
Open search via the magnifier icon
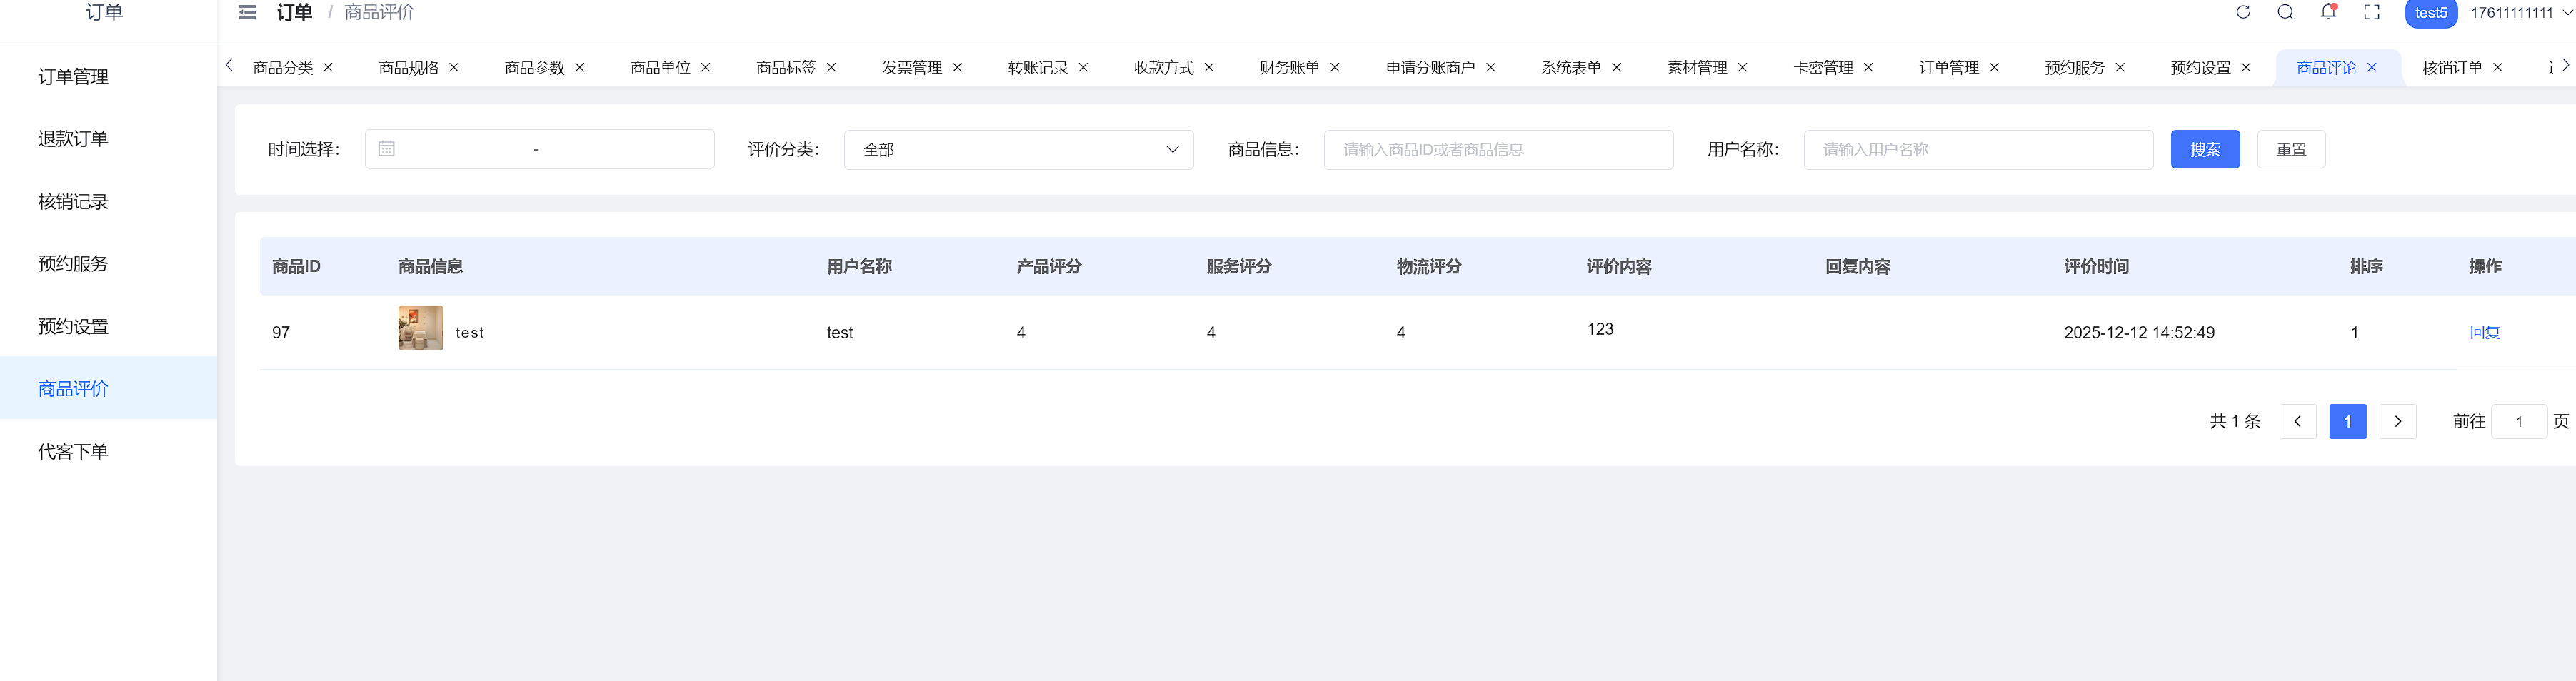pos(2285,12)
